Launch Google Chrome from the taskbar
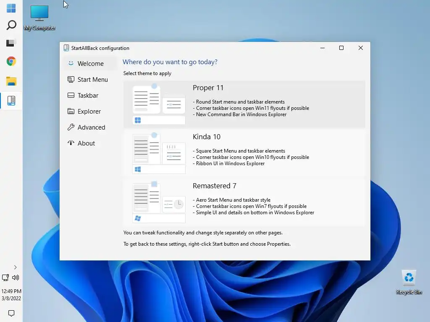 click(x=11, y=61)
